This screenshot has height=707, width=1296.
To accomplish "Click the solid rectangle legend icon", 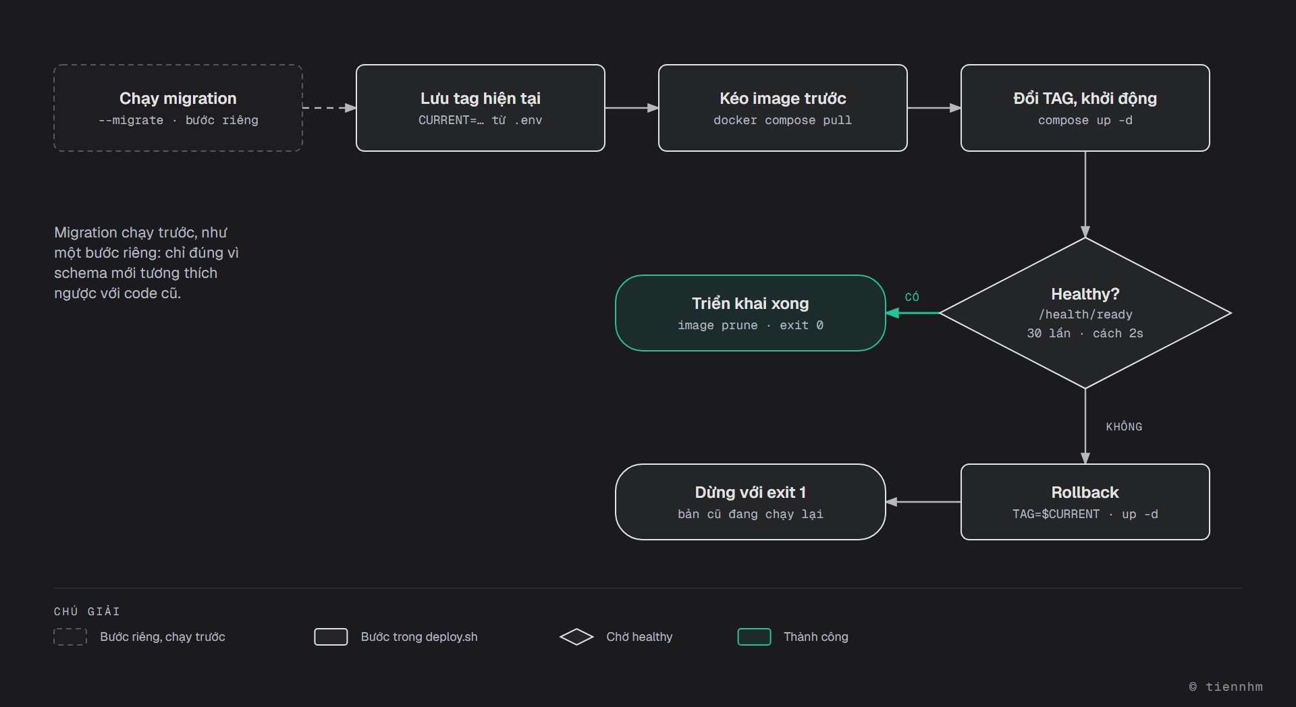I will (x=331, y=637).
